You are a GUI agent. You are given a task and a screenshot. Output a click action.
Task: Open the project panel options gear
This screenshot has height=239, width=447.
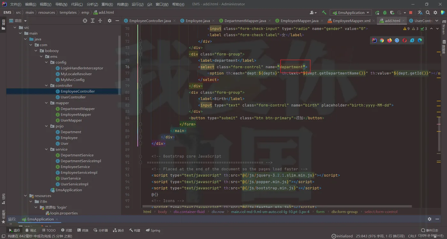coord(110,21)
